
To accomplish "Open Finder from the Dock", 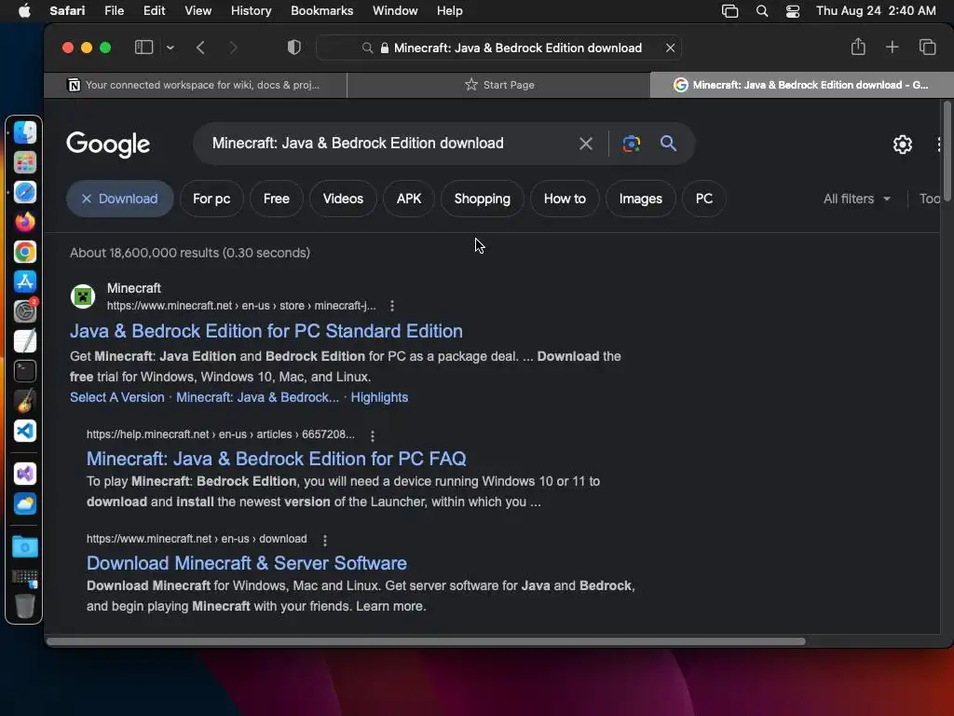I will [25, 132].
